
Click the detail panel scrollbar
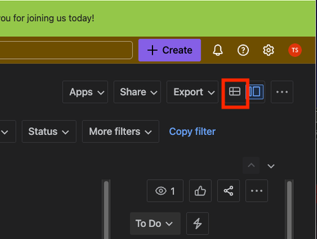289,210
